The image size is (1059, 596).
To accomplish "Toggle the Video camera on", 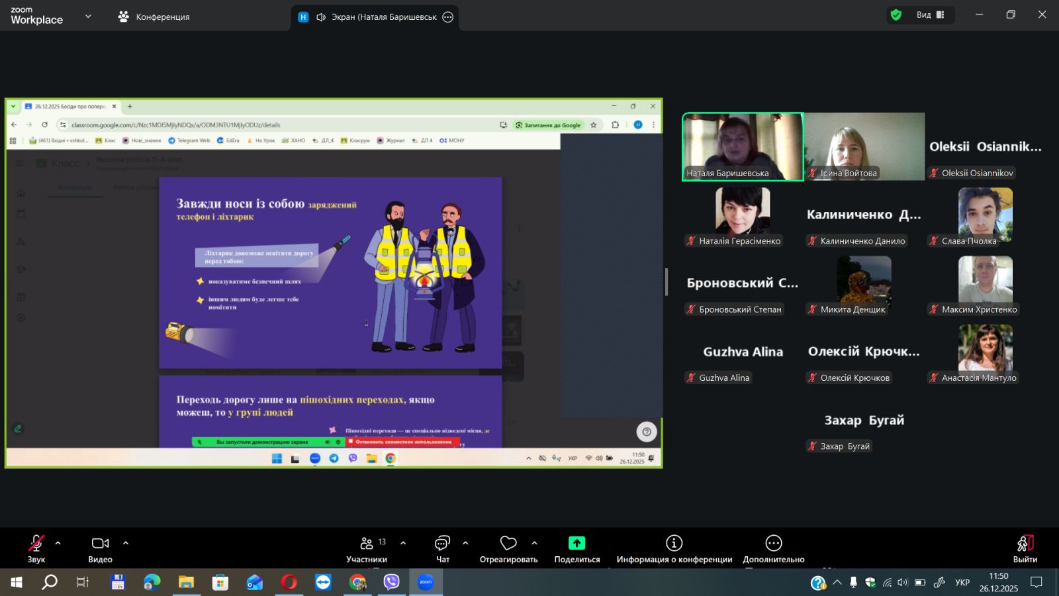I will (x=100, y=544).
